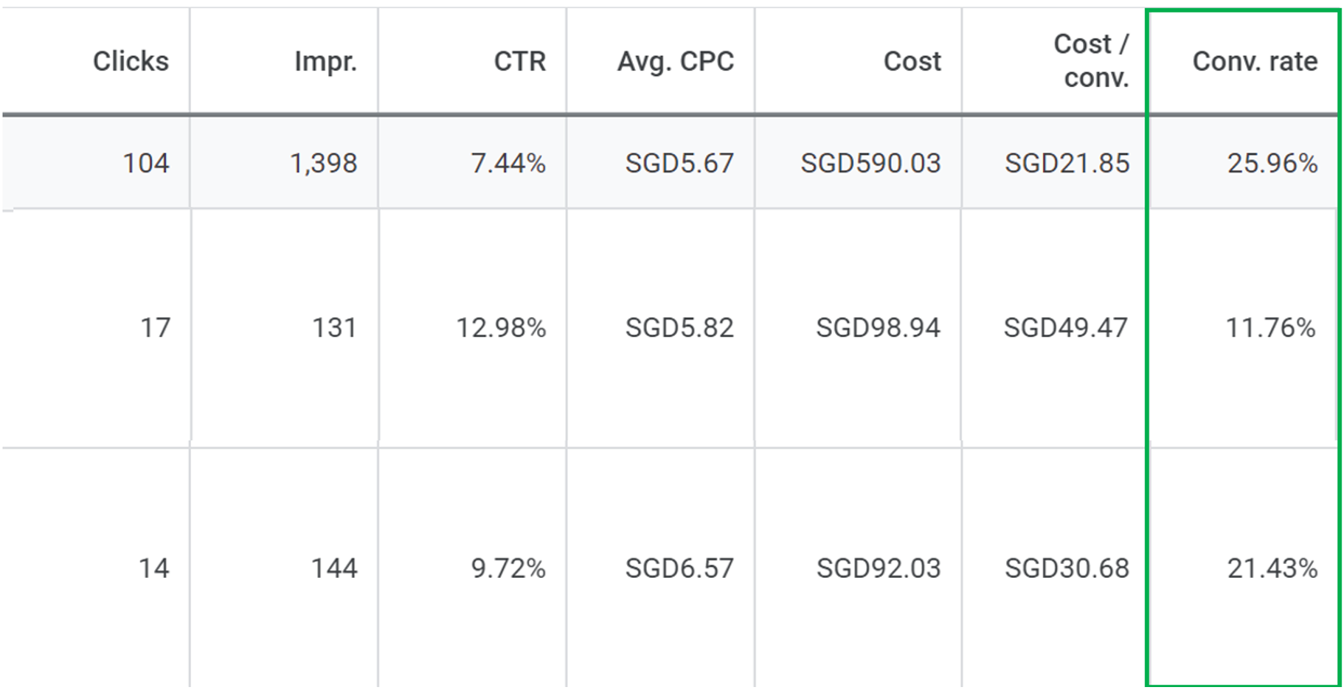This screenshot has height=690, width=1344.
Task: Select the 21.43% conversion rate cell
Action: click(1272, 568)
